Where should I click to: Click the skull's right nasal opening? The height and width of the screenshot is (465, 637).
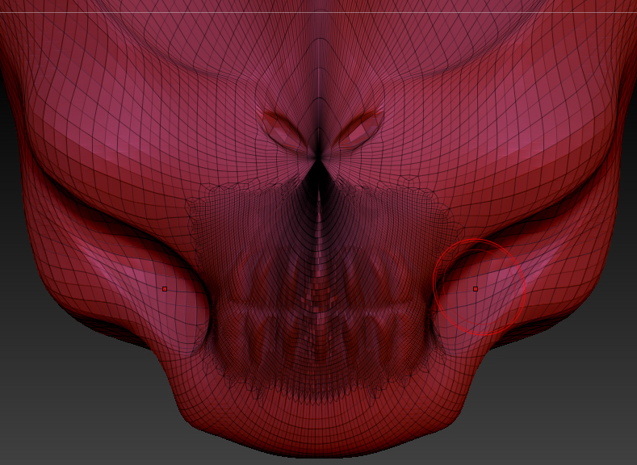(x=359, y=130)
